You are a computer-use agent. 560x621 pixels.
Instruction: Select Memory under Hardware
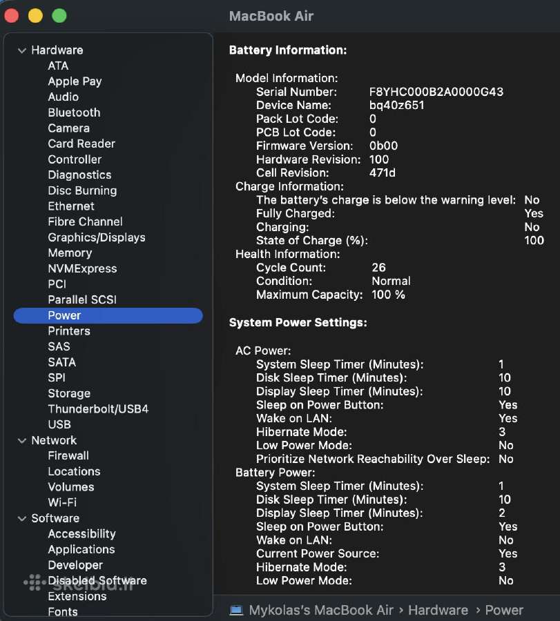coord(70,253)
